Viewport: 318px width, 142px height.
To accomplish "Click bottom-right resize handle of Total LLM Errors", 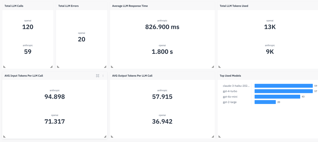I will coord(105,67).
